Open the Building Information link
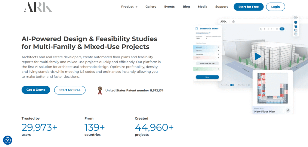The height and width of the screenshot is (147, 308). pyautogui.click(x=202, y=33)
